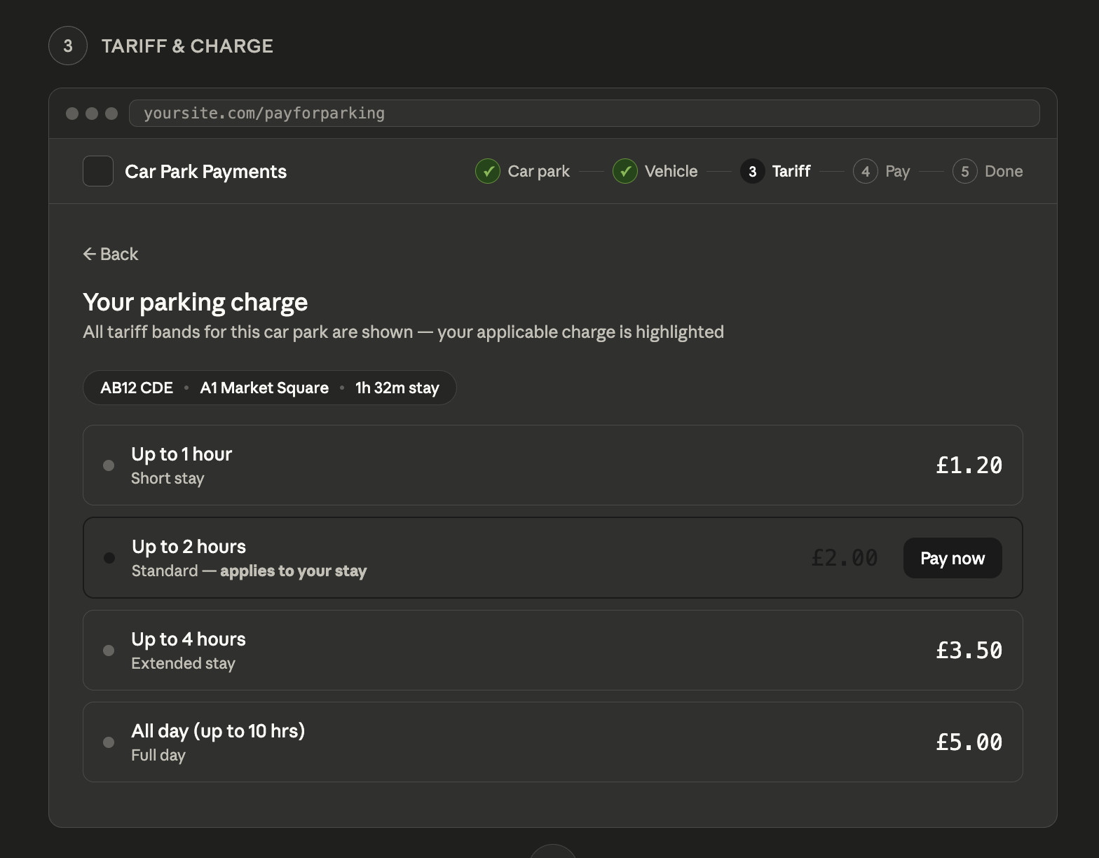The image size is (1099, 858).
Task: Select the Up to 4 hours radio dot
Action: (x=109, y=651)
